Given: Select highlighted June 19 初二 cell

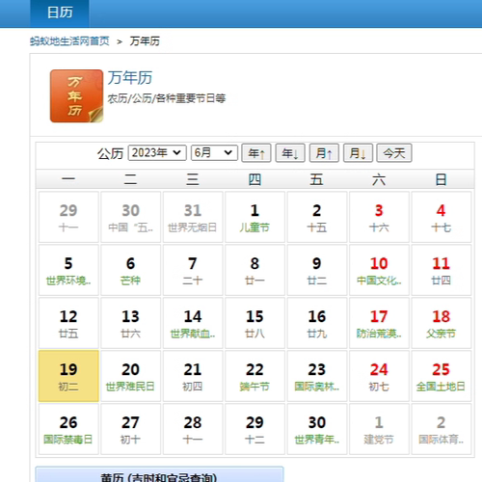Looking at the screenshot, I should tap(68, 376).
